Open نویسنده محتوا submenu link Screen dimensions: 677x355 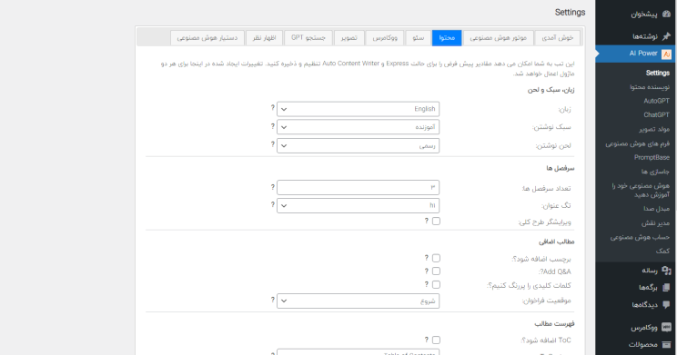point(650,87)
